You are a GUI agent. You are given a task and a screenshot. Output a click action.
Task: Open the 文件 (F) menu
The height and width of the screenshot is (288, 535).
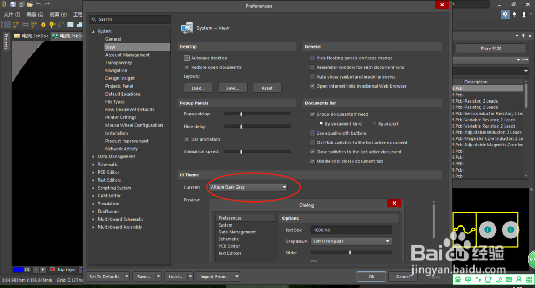click(12, 14)
